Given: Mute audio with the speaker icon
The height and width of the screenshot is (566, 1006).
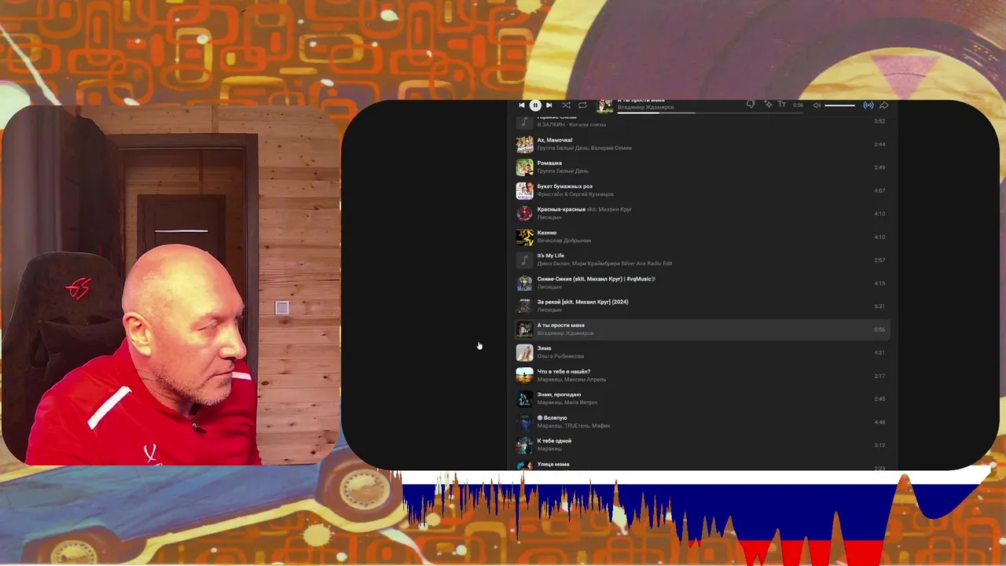Looking at the screenshot, I should pos(817,105).
